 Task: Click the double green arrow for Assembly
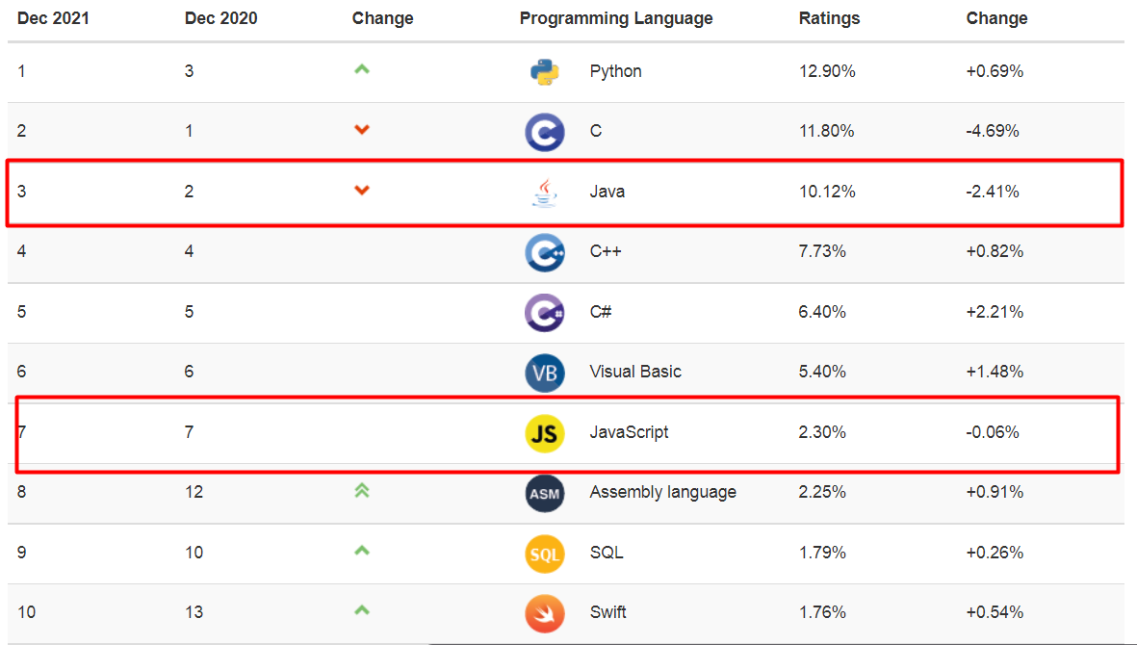(x=362, y=491)
